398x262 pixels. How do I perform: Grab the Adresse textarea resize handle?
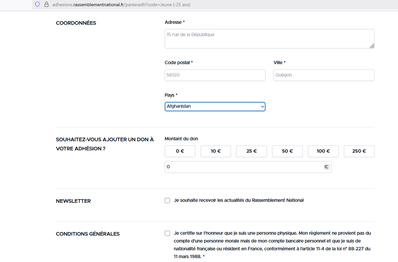coord(372,46)
